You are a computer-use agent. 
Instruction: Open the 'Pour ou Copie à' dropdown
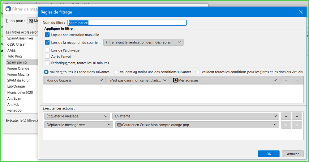[x=74, y=80]
